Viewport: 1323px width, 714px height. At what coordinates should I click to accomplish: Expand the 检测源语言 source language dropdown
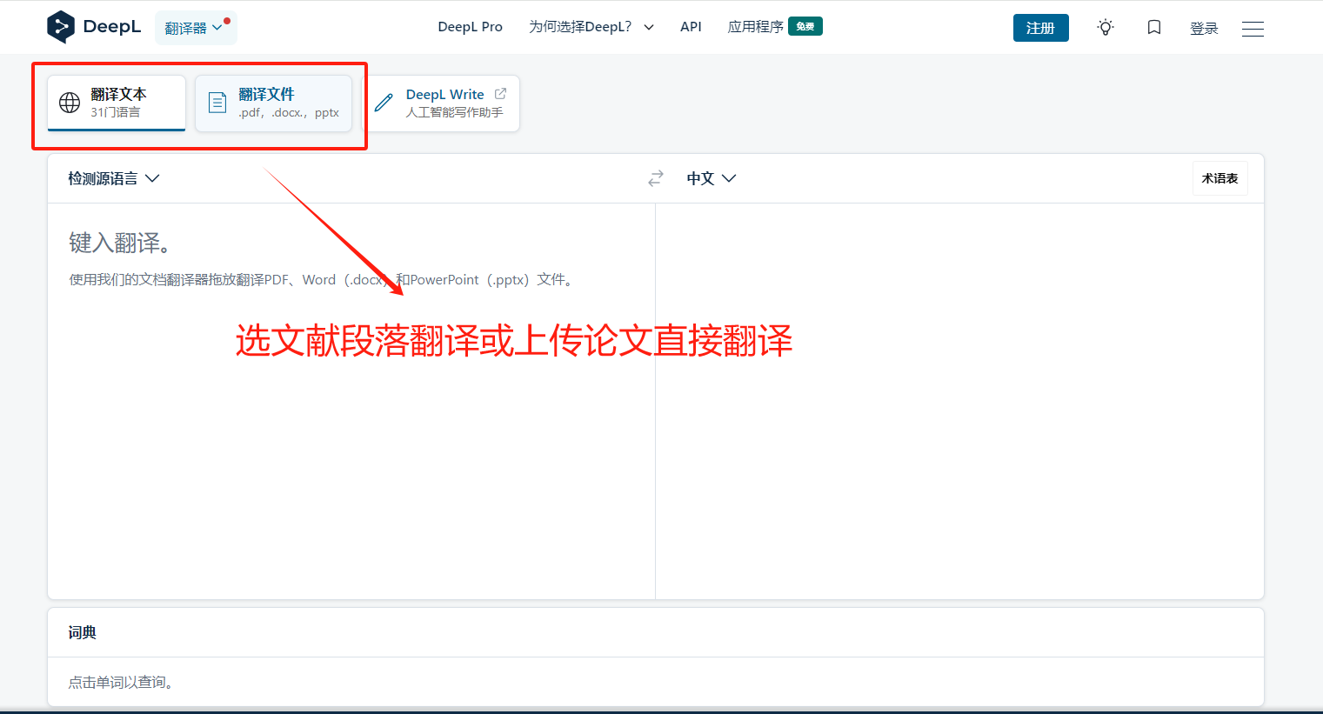click(x=114, y=178)
